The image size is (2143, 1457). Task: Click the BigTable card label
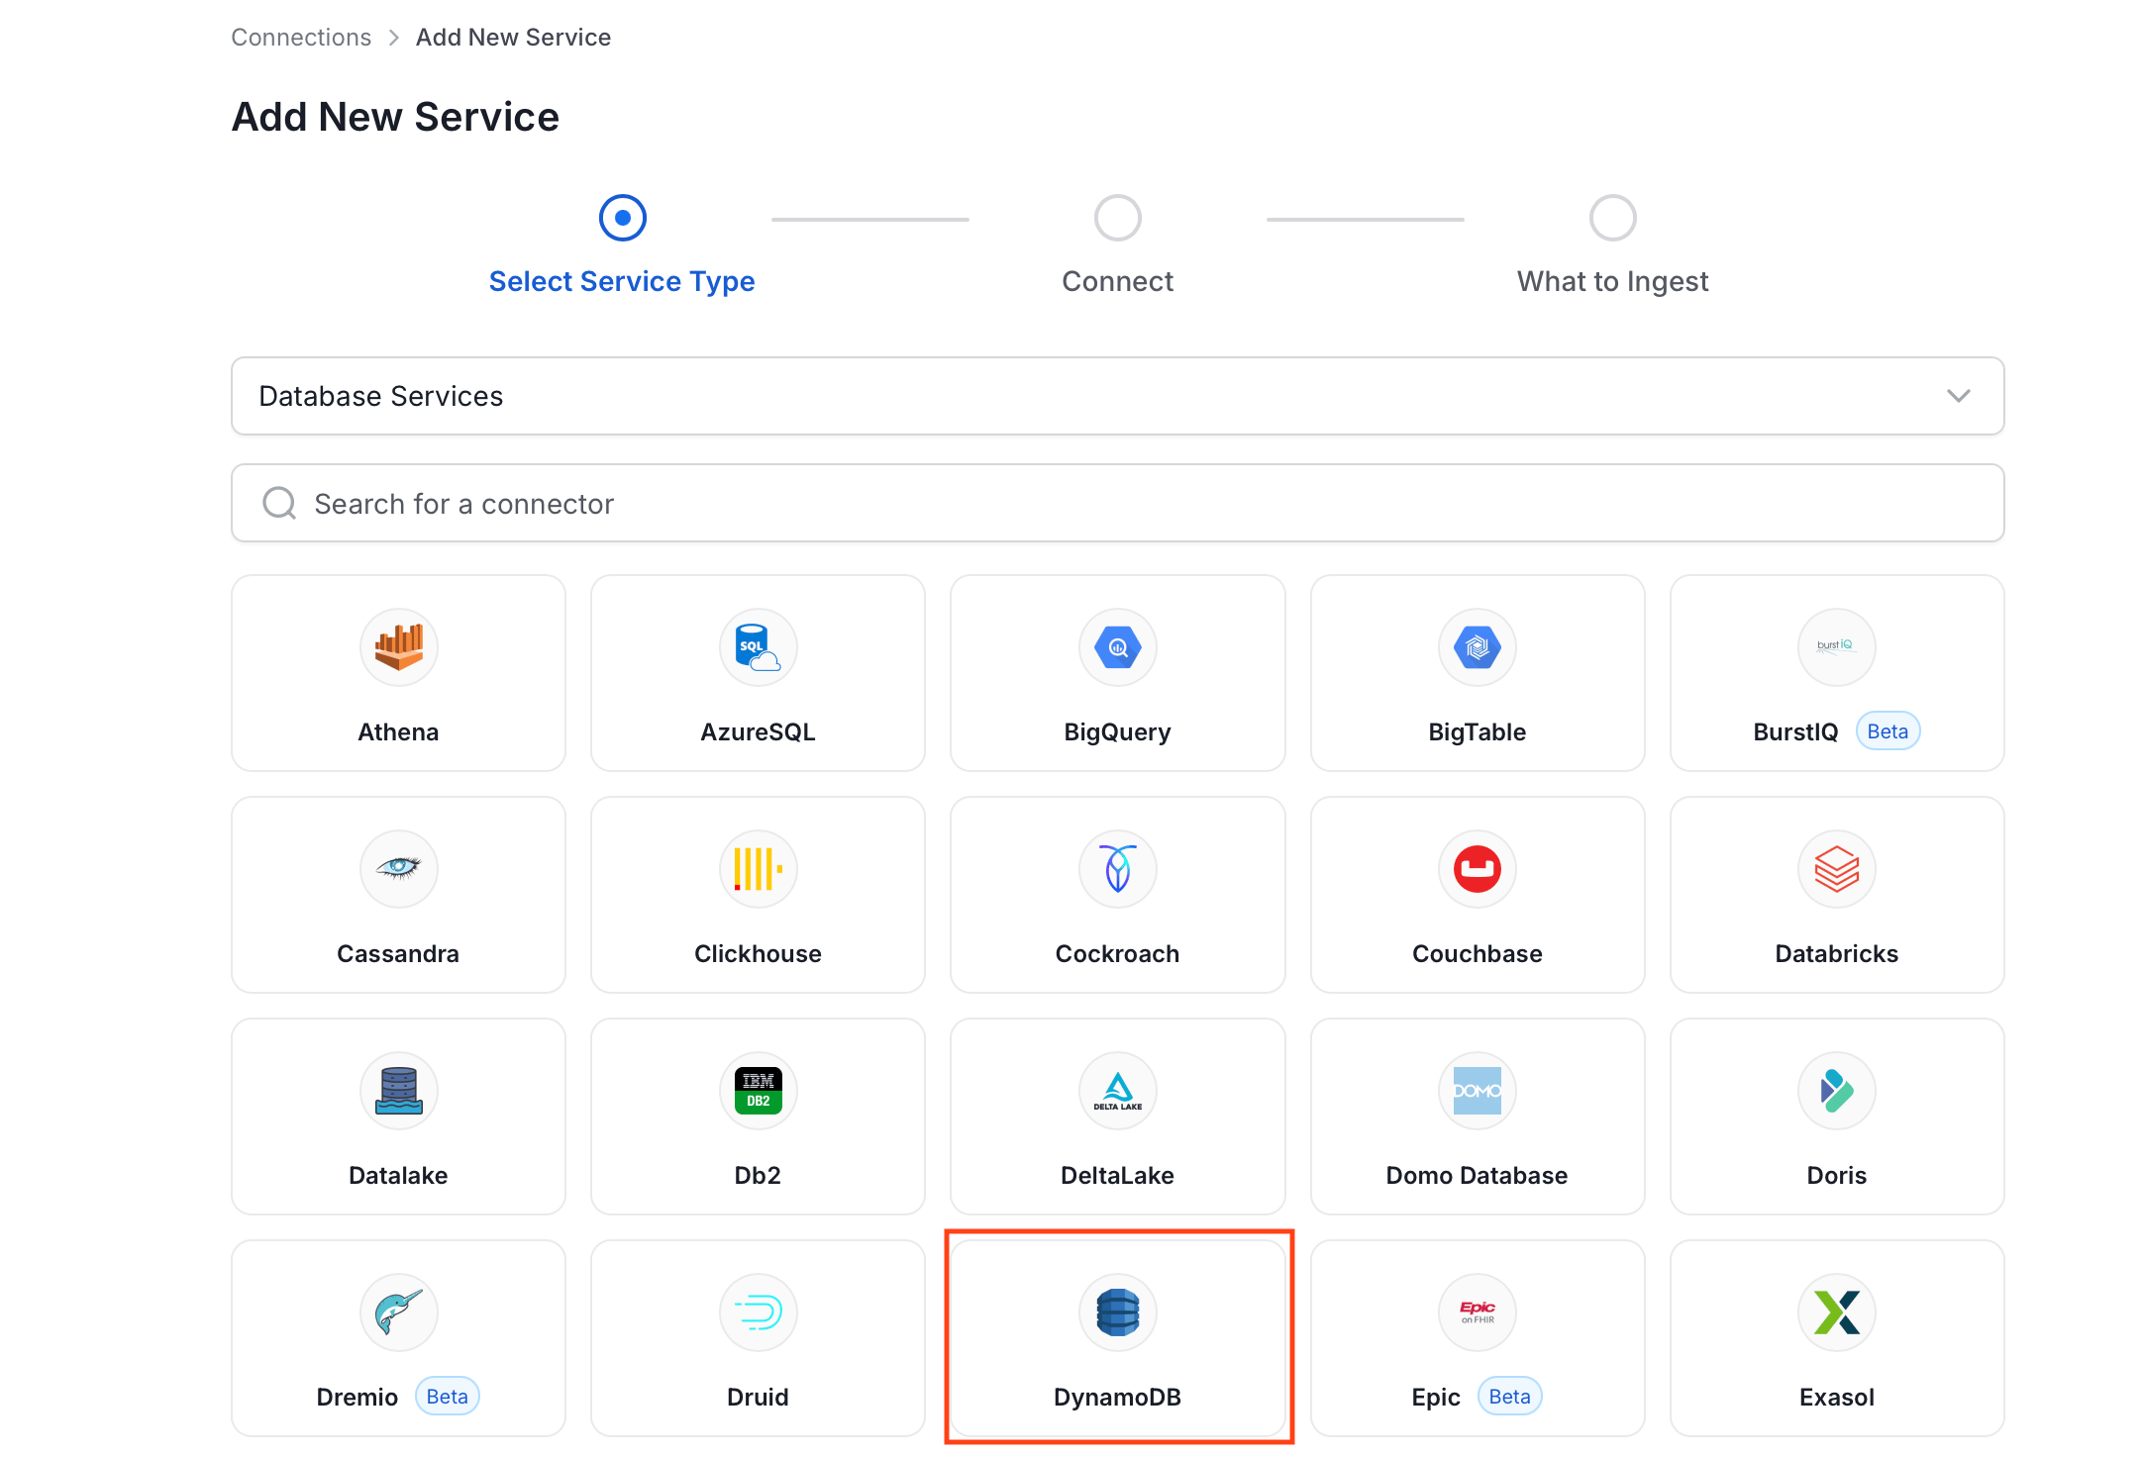coord(1478,732)
